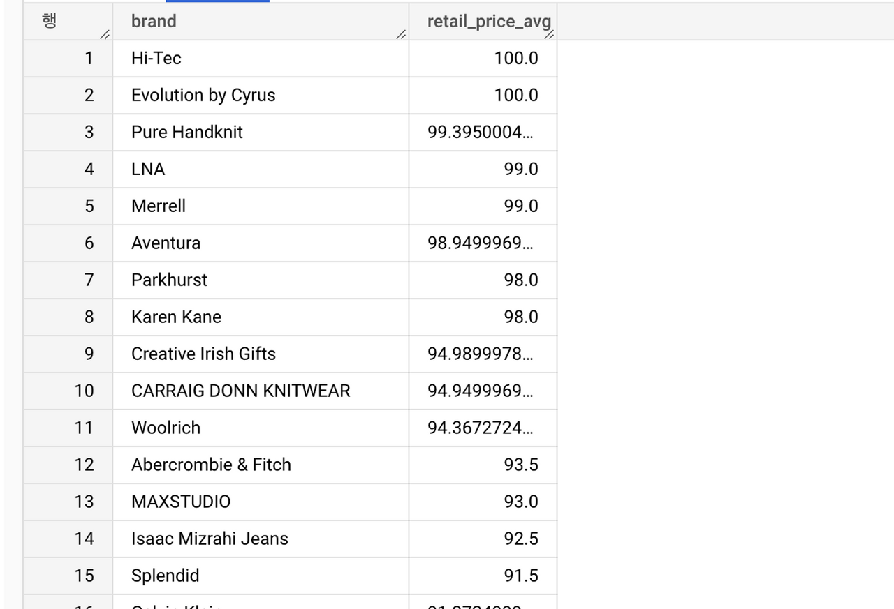894x609 pixels.
Task: Select the Merrell brand cell
Action: click(x=261, y=206)
